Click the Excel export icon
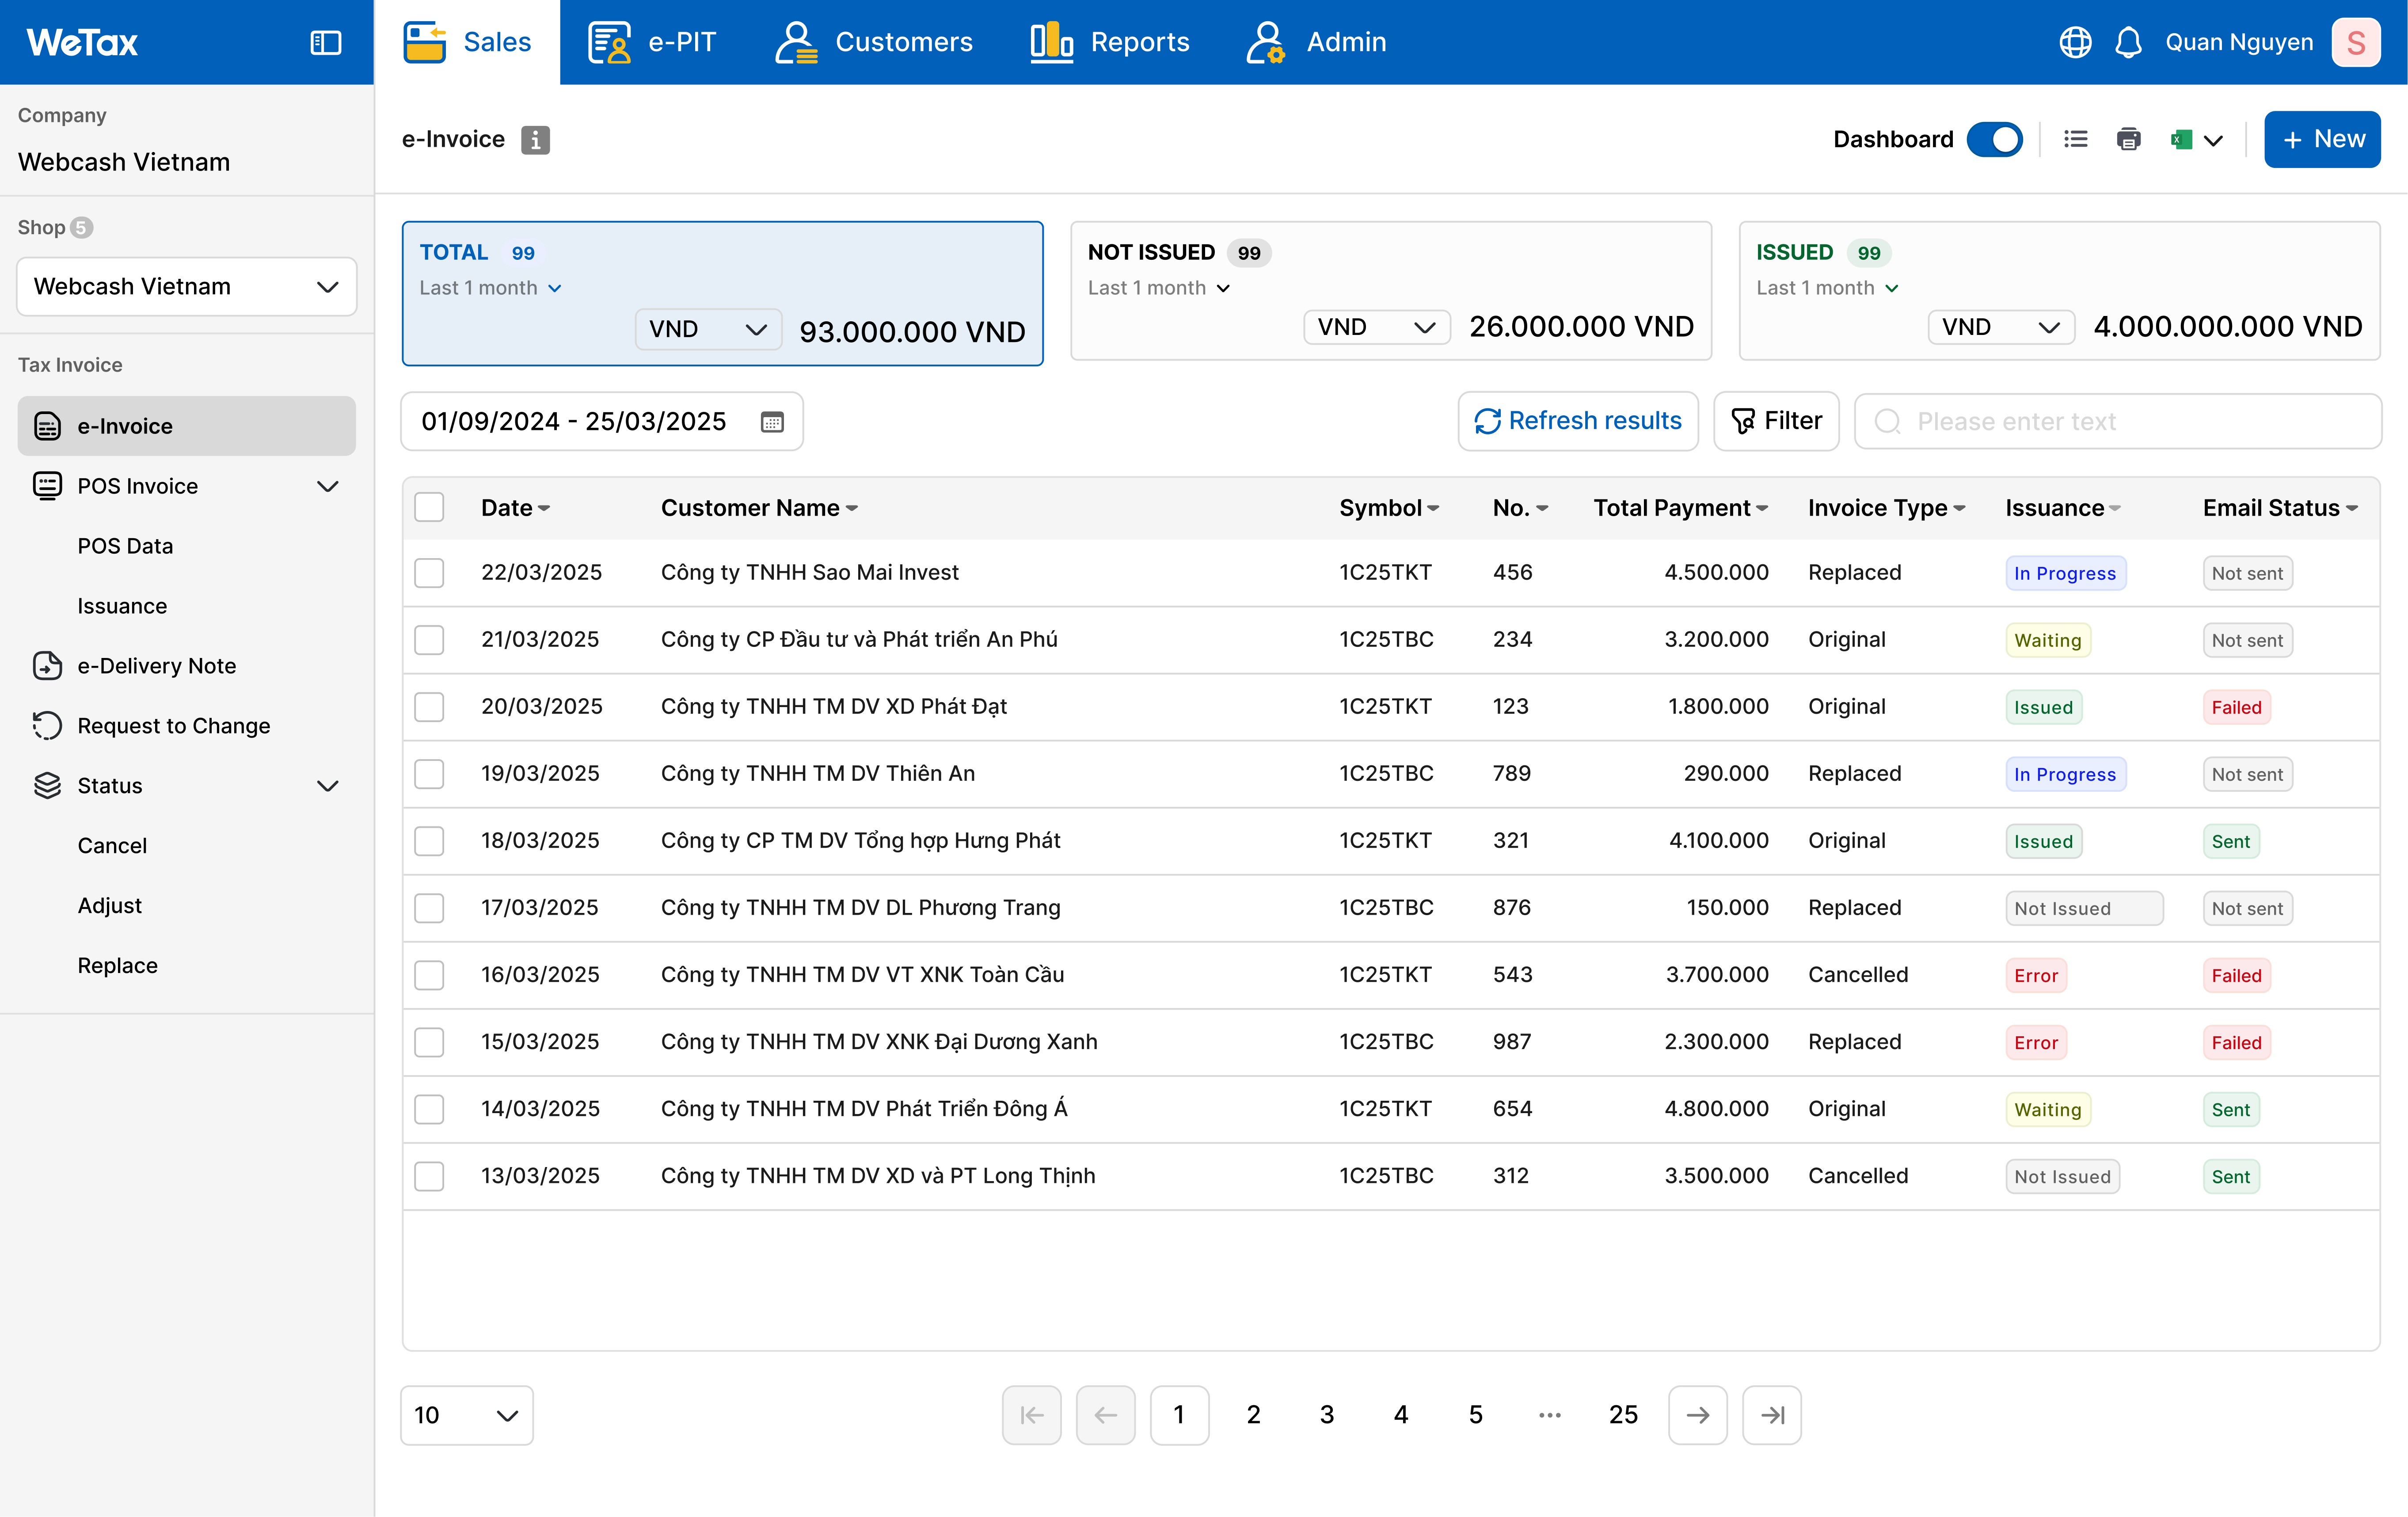The image size is (2408, 1517). point(2182,140)
